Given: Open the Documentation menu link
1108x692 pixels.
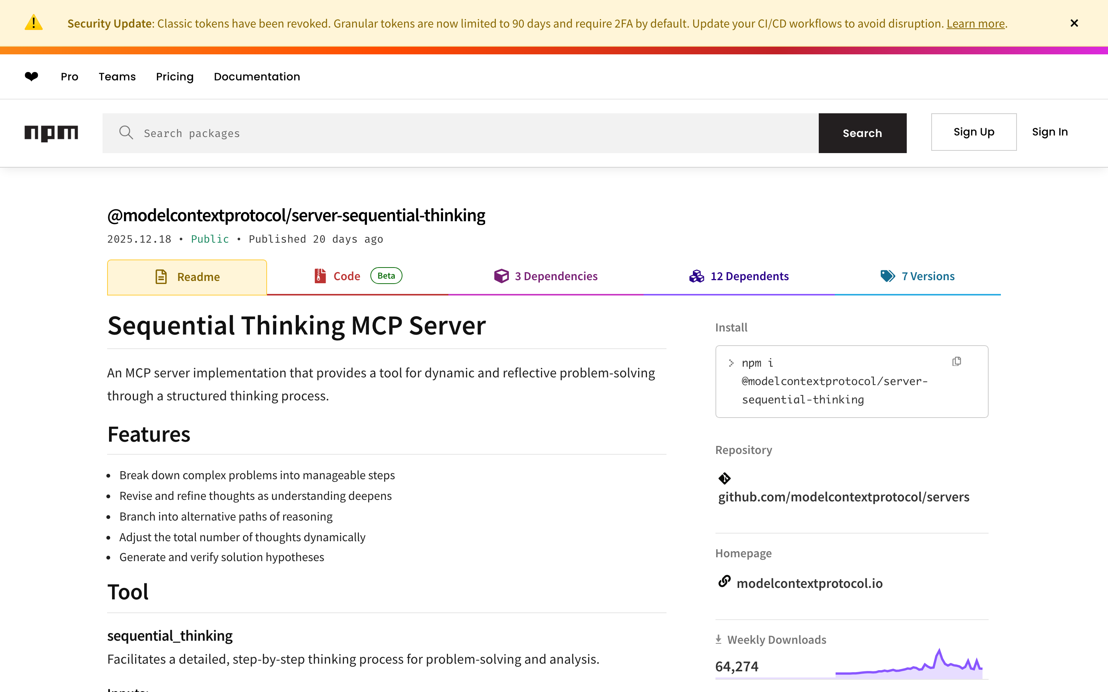Looking at the screenshot, I should pyautogui.click(x=257, y=77).
